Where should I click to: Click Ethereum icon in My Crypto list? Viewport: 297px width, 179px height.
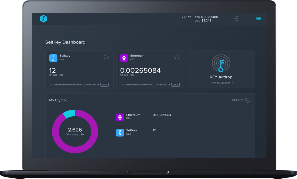click(120, 117)
